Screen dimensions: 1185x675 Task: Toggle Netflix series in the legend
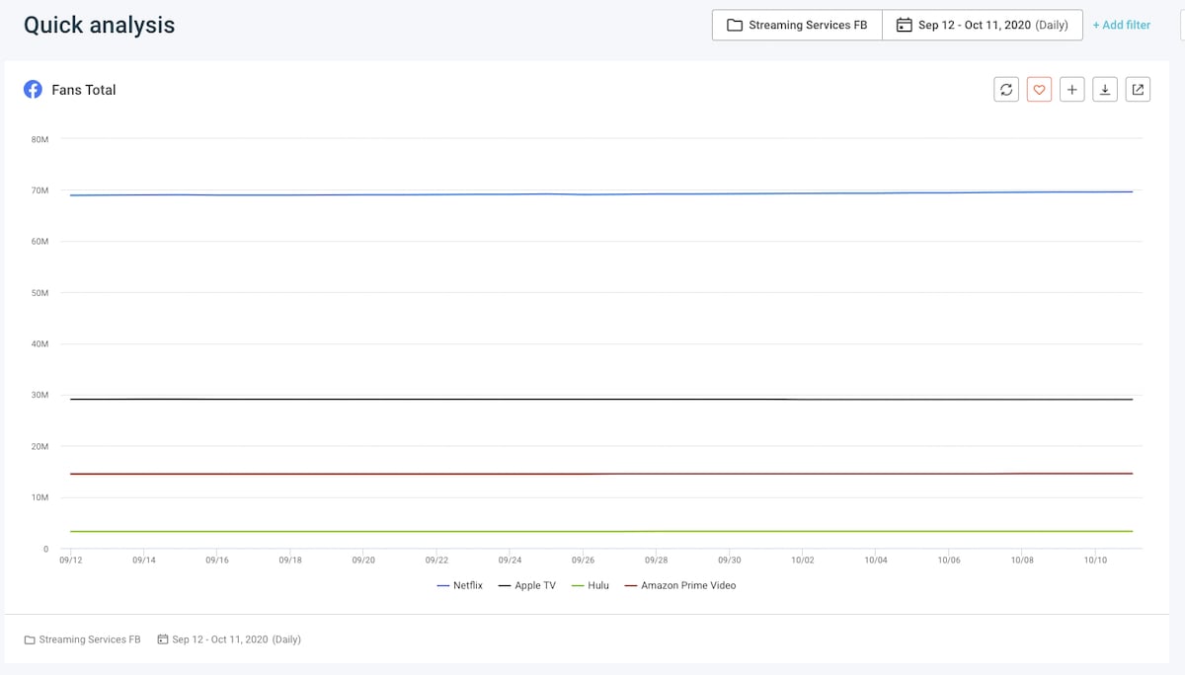(460, 585)
